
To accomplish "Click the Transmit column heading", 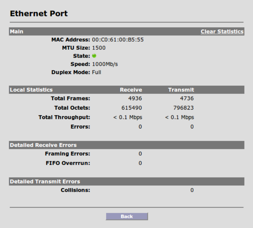I will click(x=181, y=90).
